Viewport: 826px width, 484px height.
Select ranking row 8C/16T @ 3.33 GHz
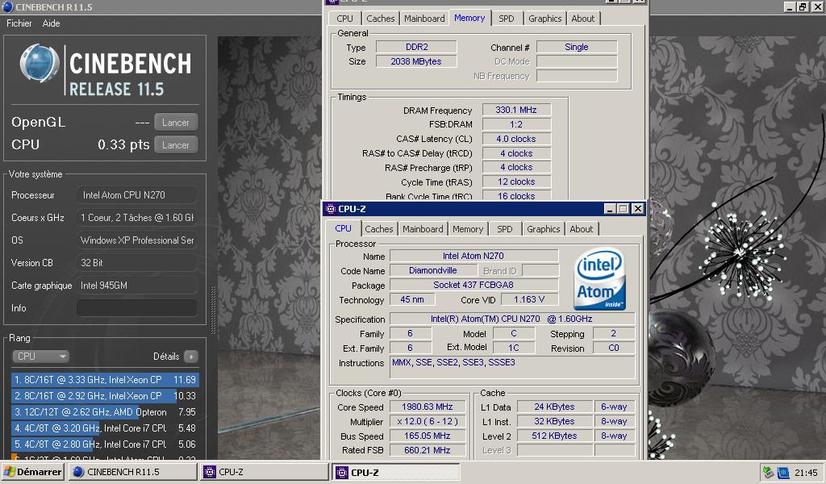pos(105,380)
